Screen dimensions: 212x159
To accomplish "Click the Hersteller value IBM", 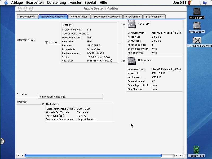I will pyautogui.click(x=89, y=42).
